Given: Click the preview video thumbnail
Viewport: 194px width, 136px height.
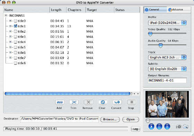Looking at the screenshot, I should 167,104.
